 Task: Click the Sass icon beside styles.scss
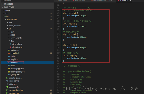(9, 62)
